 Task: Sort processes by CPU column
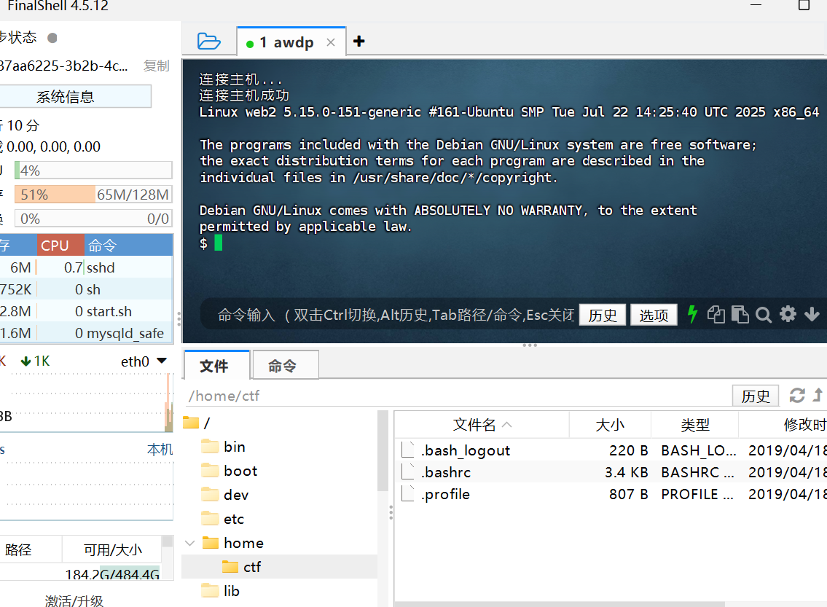click(60, 246)
